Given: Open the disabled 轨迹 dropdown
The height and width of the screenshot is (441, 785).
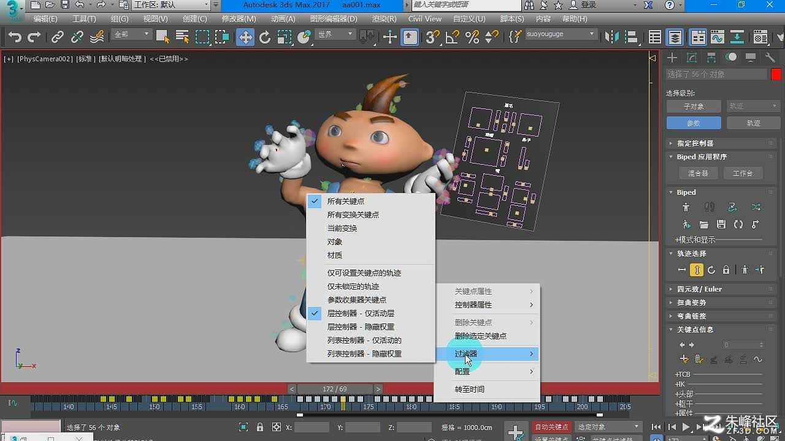Looking at the screenshot, I should 753,106.
